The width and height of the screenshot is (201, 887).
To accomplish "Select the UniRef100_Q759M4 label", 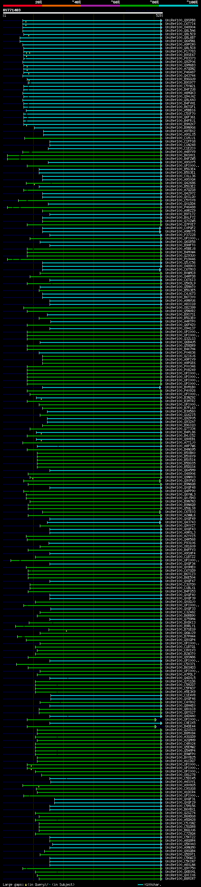I will (x=180, y=619).
